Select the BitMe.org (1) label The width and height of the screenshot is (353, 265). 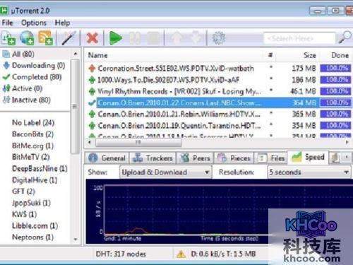(x=32, y=146)
